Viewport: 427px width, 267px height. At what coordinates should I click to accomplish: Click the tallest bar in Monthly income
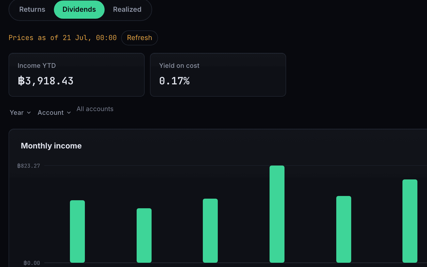(277, 214)
